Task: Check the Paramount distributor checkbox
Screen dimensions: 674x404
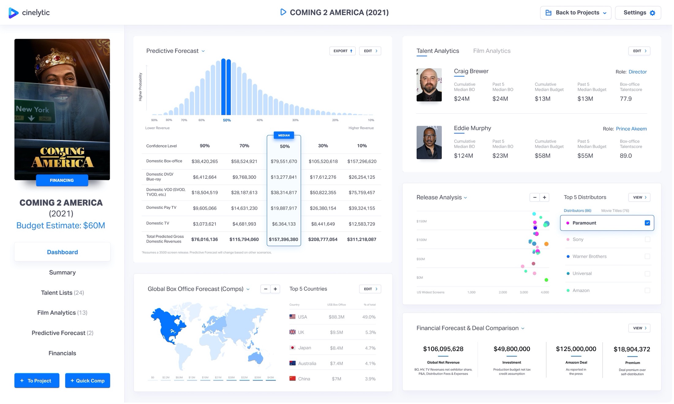Action: (x=647, y=223)
